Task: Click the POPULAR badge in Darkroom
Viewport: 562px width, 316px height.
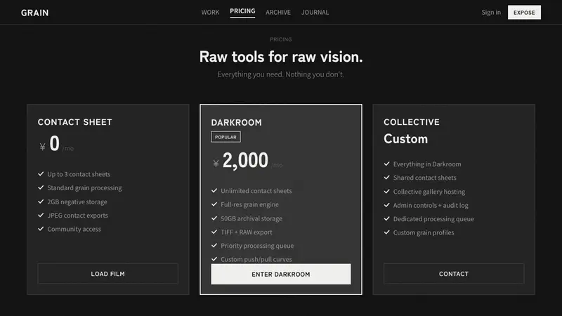Action: tap(226, 137)
